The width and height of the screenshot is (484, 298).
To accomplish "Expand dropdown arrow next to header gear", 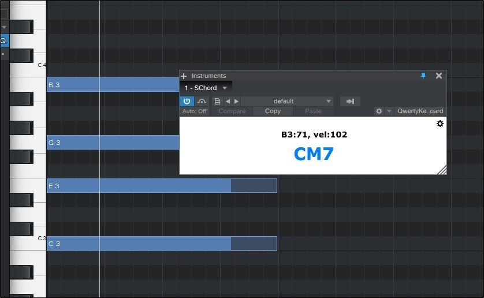I will pyautogui.click(x=389, y=111).
